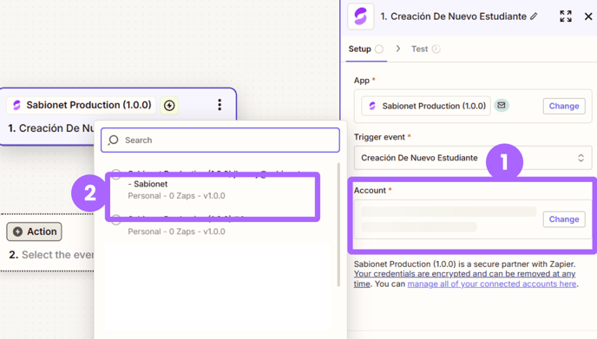Click the lightning bolt trigger icon
Viewport: 597px width, 339px height.
169,106
